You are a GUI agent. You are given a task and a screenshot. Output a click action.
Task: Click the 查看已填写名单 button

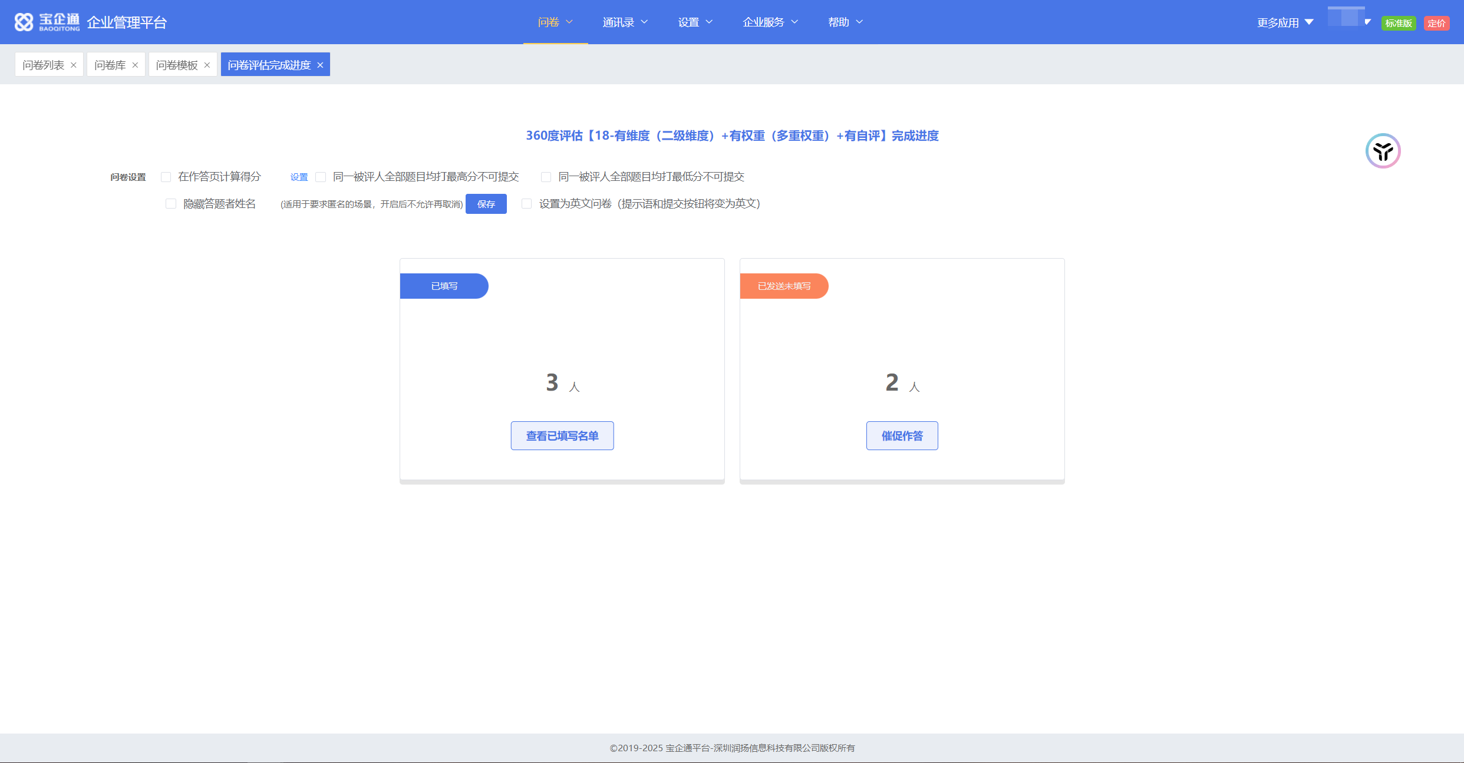point(562,436)
